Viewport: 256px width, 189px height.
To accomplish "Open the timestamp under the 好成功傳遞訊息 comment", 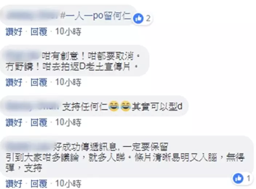I will pos(68,184).
